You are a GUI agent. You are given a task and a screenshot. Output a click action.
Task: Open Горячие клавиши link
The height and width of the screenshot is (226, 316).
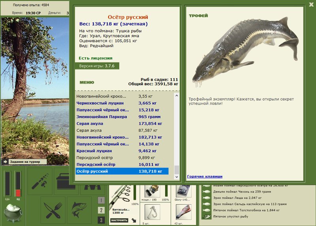click(x=205, y=176)
